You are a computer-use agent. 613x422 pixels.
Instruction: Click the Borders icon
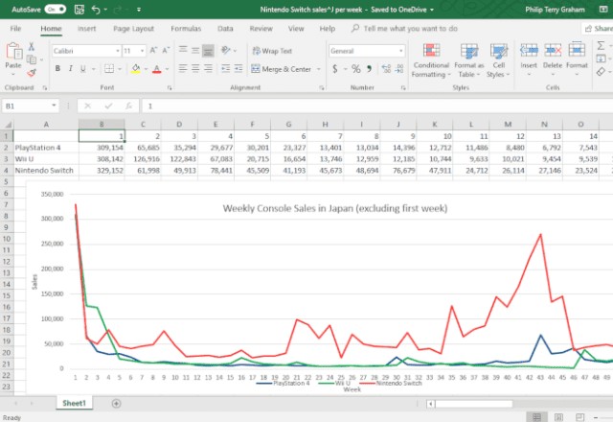tap(109, 68)
